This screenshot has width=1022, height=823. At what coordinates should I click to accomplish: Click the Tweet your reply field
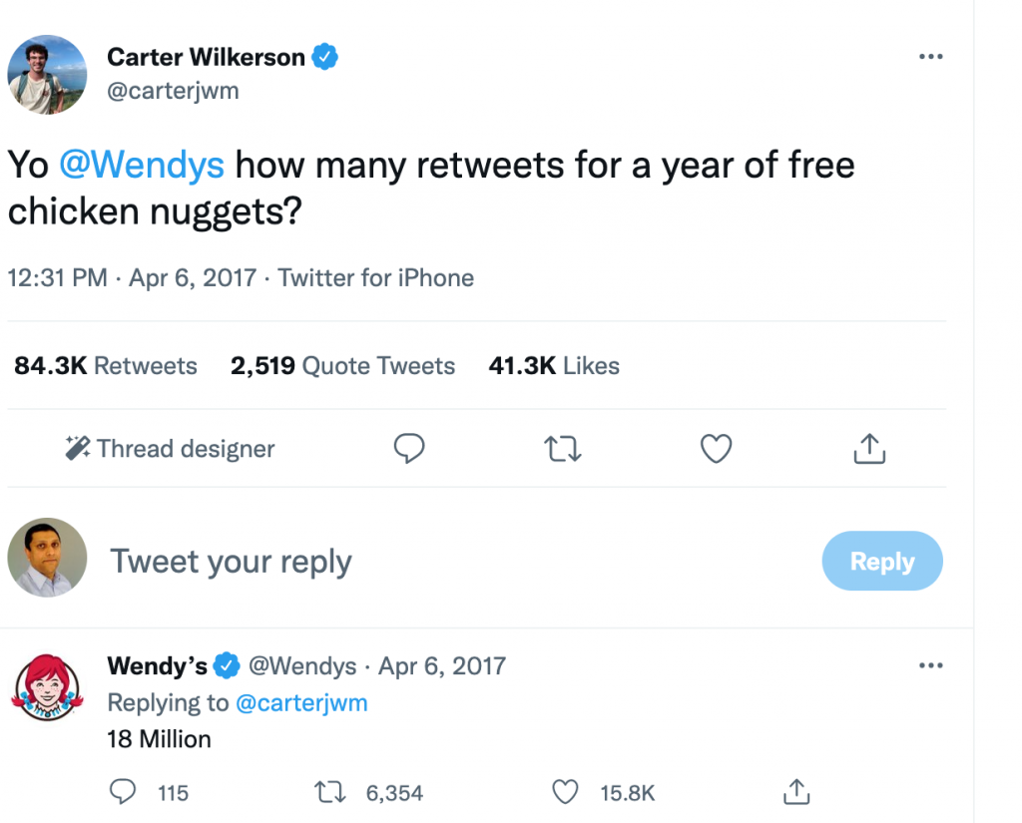[x=231, y=561]
